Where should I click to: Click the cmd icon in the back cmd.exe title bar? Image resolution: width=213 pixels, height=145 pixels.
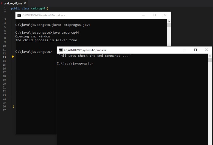click(x=19, y=15)
